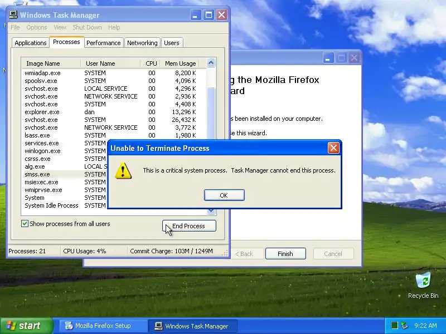
Task: Minimize the Firefox Setup wizard window
Action: coord(328,58)
